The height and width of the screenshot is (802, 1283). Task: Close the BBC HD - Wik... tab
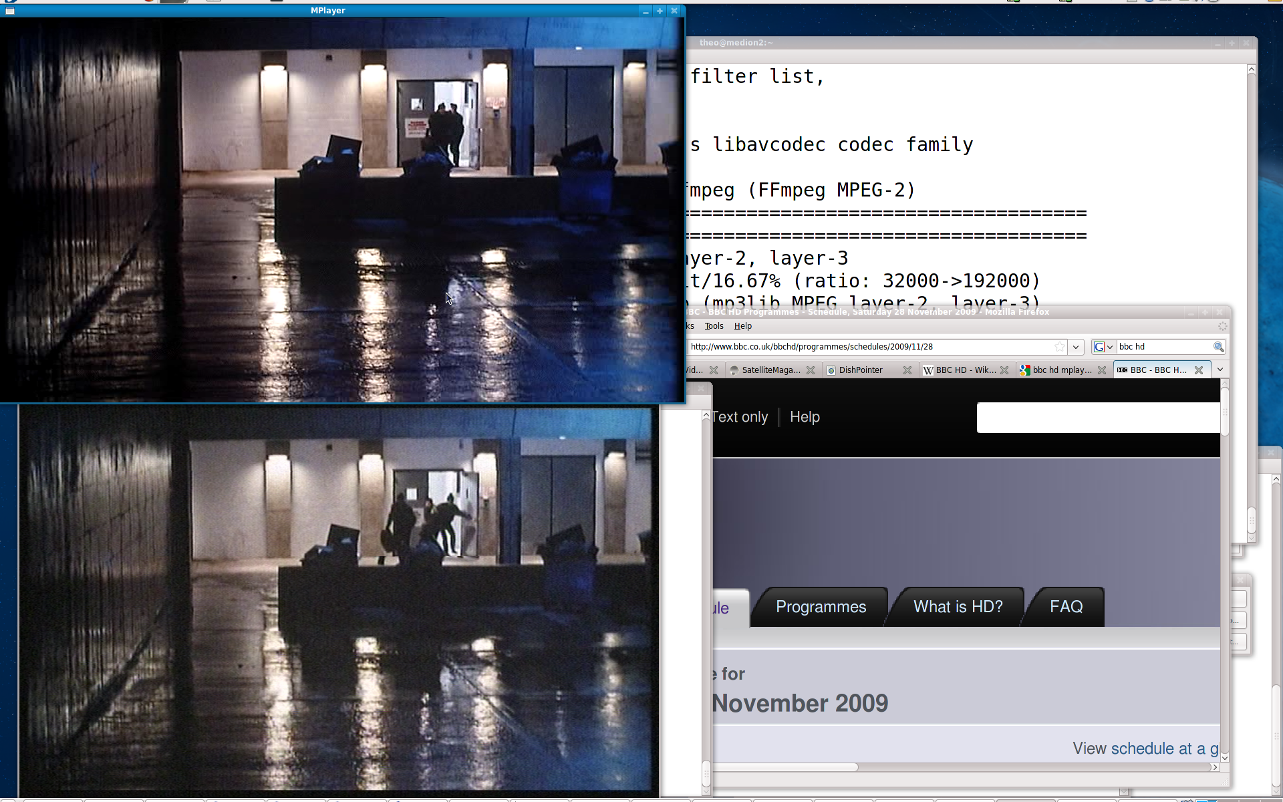[1004, 370]
